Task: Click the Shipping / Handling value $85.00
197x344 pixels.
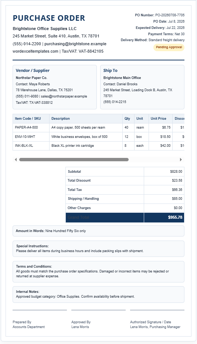Action: (x=177, y=199)
